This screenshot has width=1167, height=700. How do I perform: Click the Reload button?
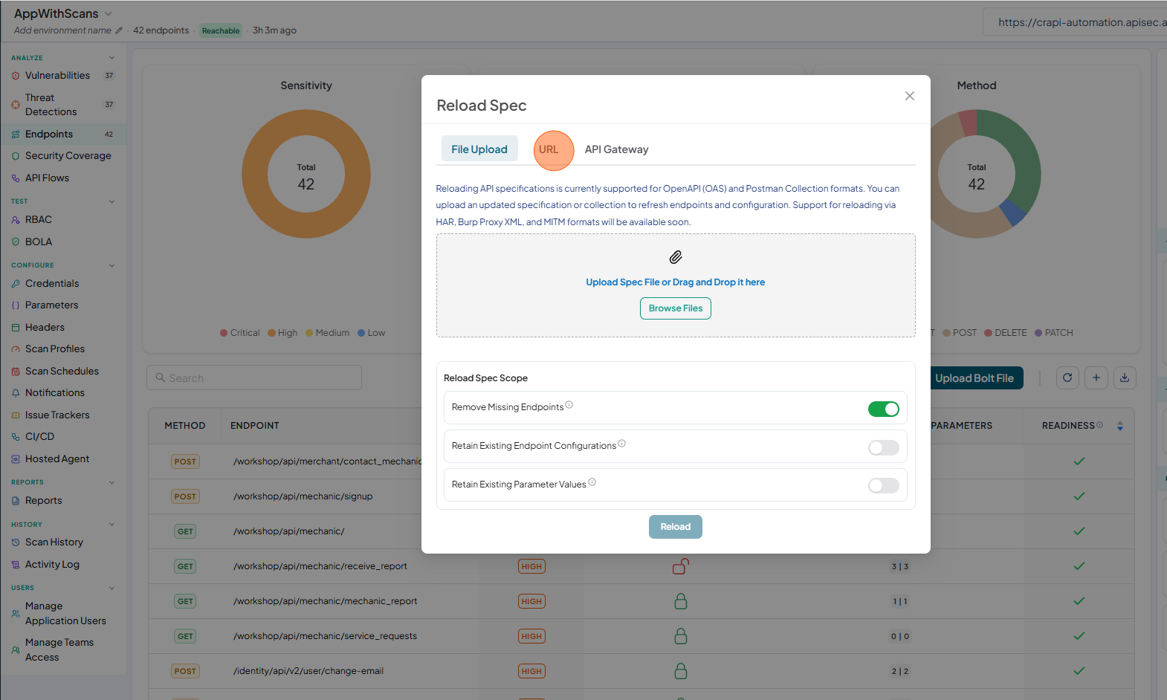(676, 527)
